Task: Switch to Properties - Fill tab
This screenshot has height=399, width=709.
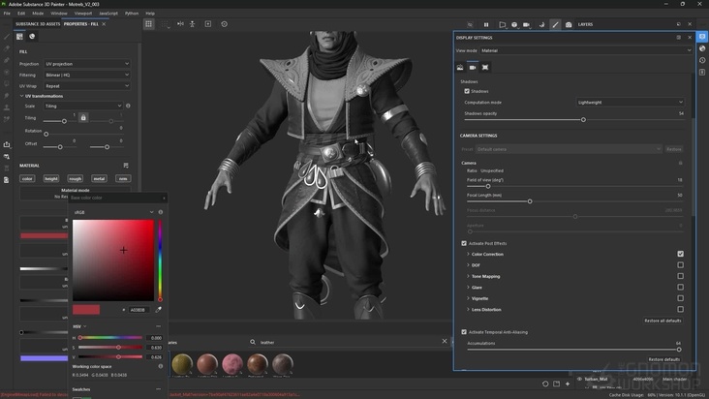Action: tap(81, 24)
